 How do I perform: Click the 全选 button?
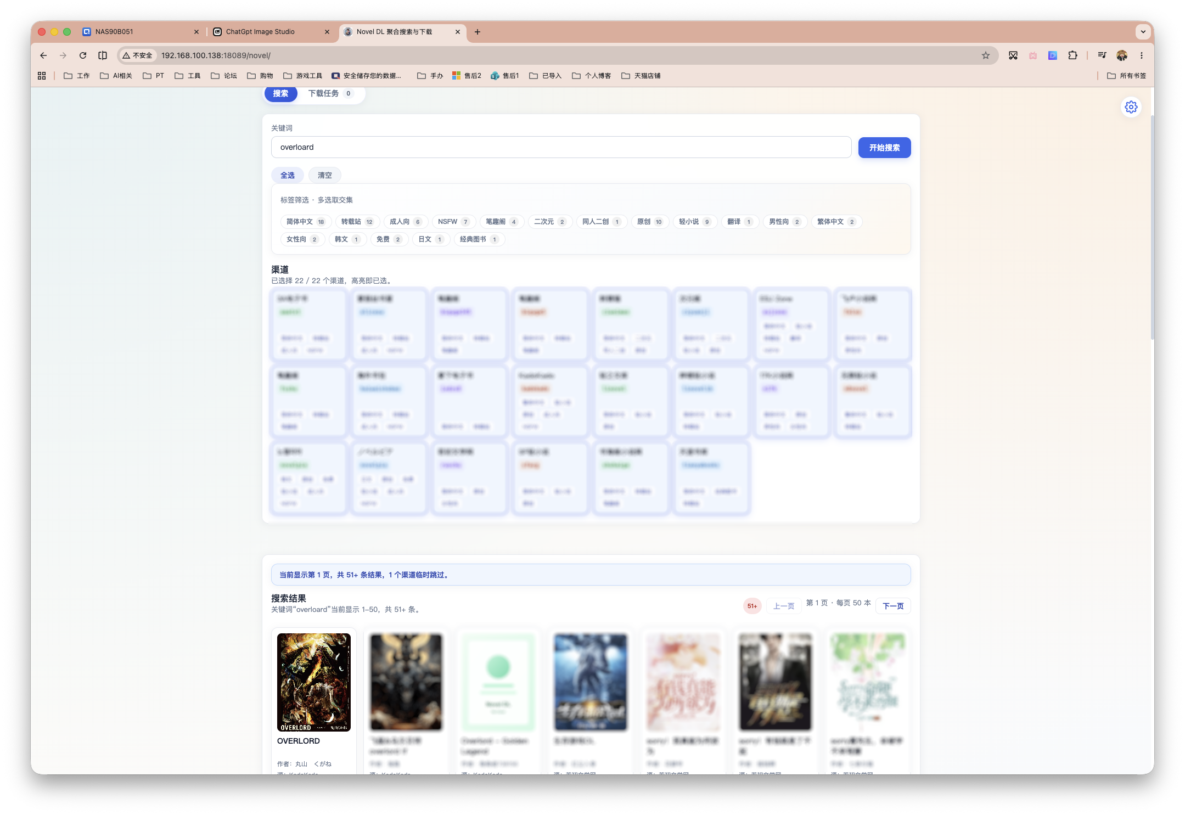288,175
